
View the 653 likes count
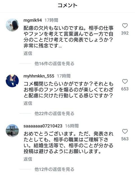point(125,89)
